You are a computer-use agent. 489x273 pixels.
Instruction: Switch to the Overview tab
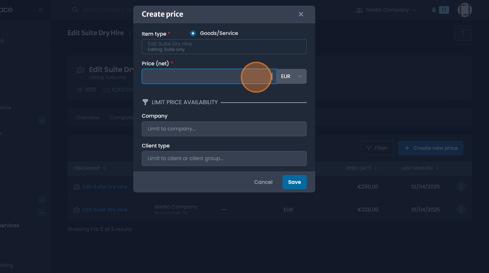click(87, 117)
